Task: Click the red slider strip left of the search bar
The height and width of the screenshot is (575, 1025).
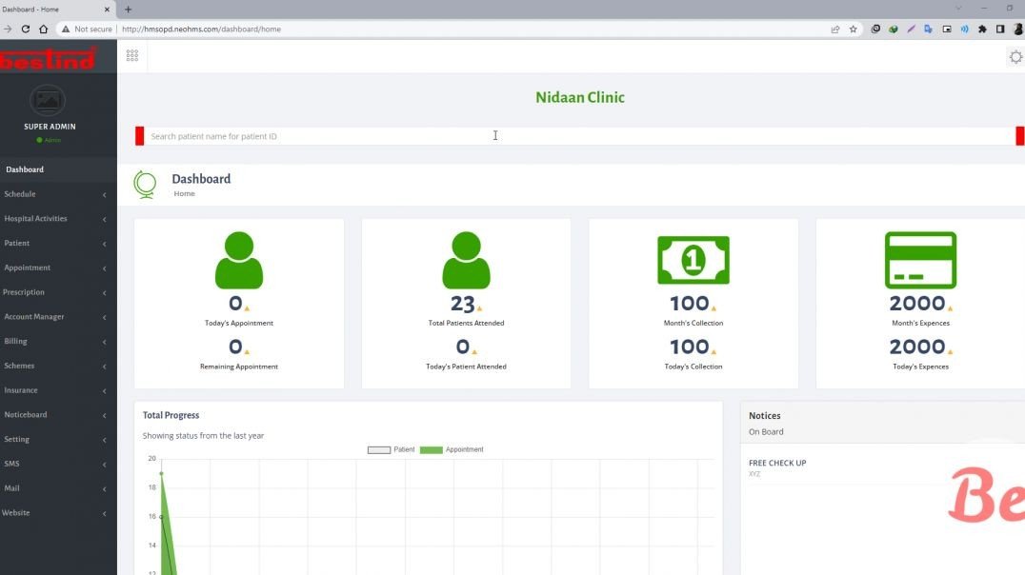Action: (138, 135)
